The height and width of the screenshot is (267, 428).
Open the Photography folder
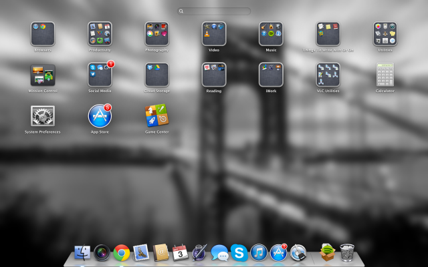point(156,34)
